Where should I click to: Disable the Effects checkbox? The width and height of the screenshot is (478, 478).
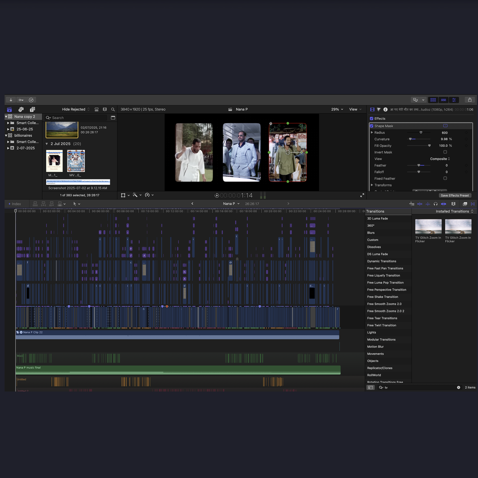point(372,118)
